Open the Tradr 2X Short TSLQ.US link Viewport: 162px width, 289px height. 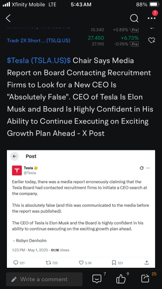(x=38, y=41)
